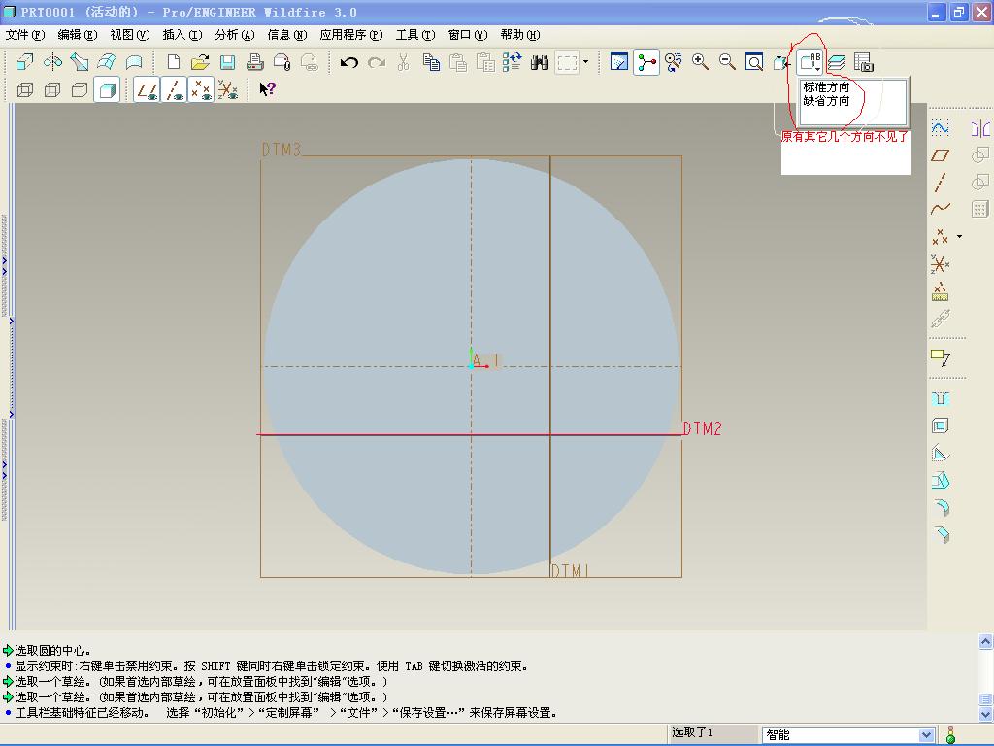Image resolution: width=994 pixels, height=746 pixels.
Task: Select the Round tool in the right toolbar
Action: tap(942, 507)
